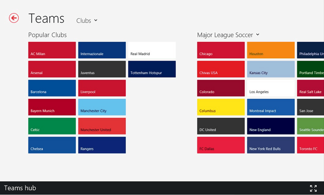Screen dimensions: 324x195
Task: Open the Colorado tile
Action: pos(221,88)
